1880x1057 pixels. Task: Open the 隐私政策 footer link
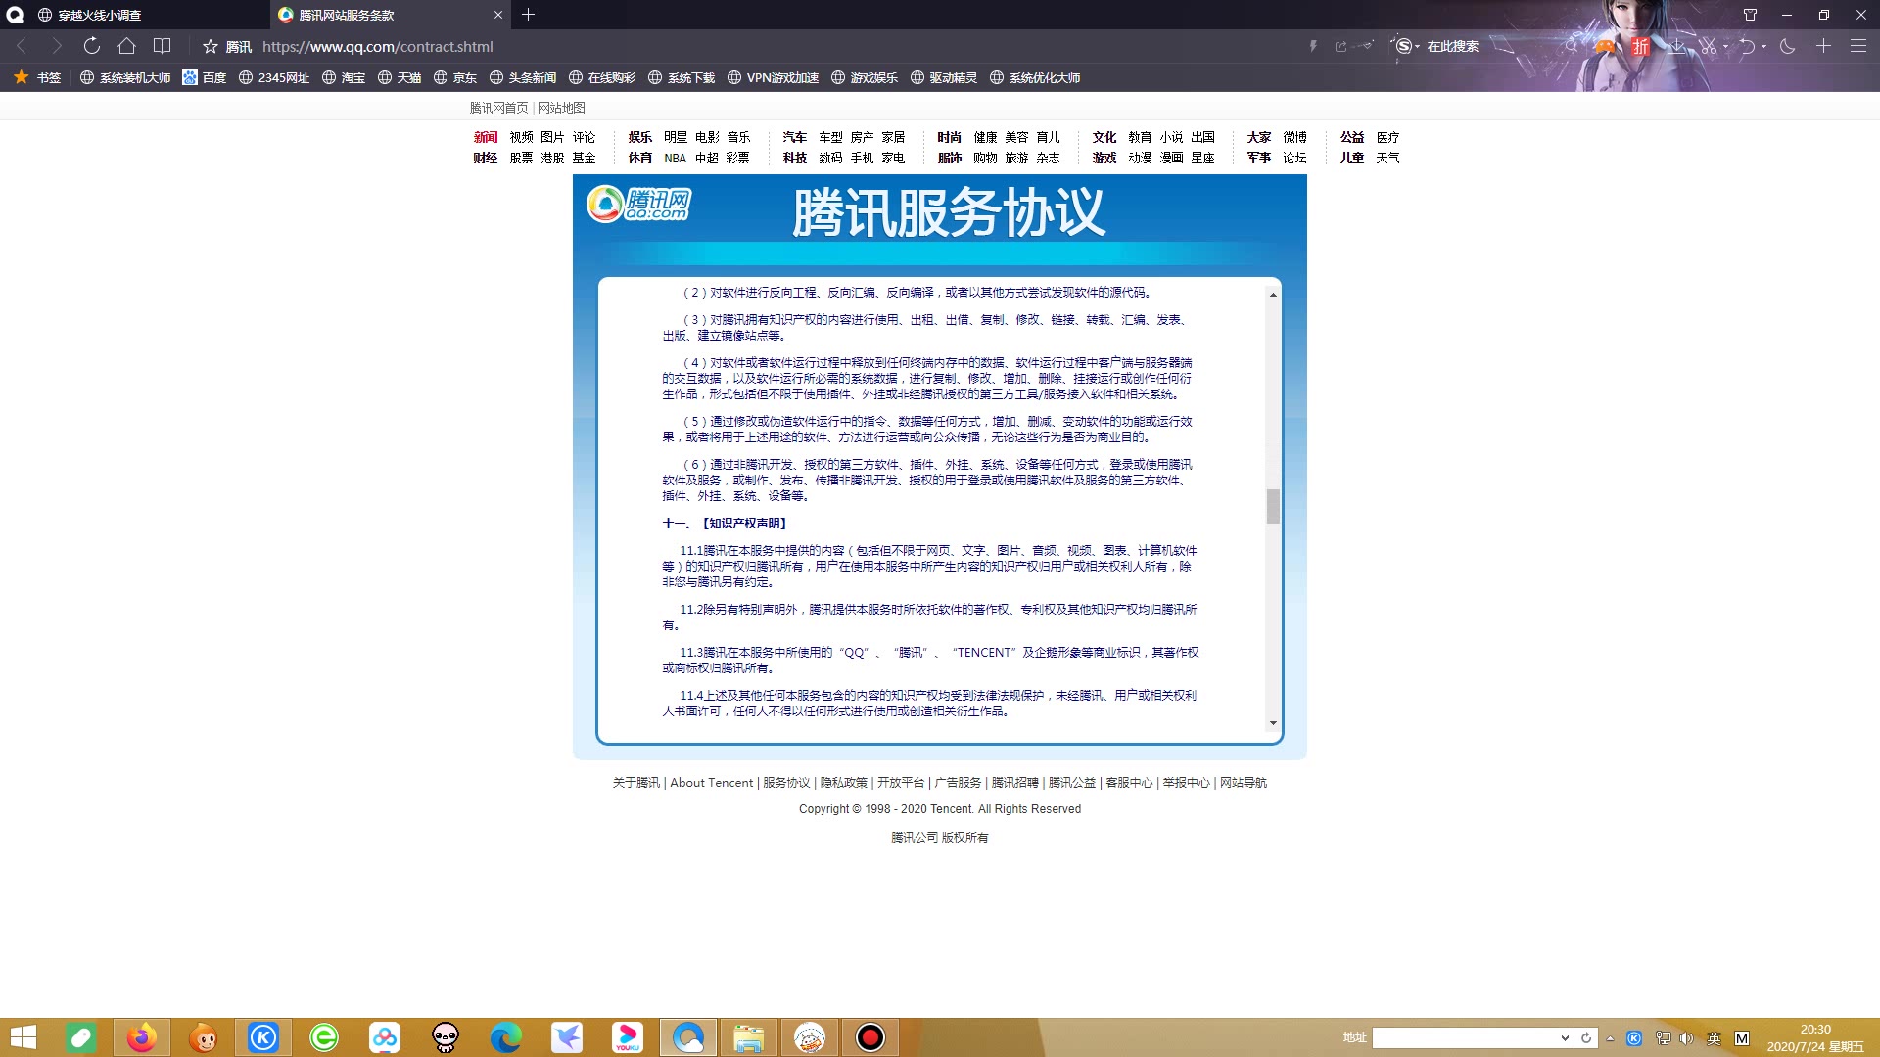pos(844,783)
